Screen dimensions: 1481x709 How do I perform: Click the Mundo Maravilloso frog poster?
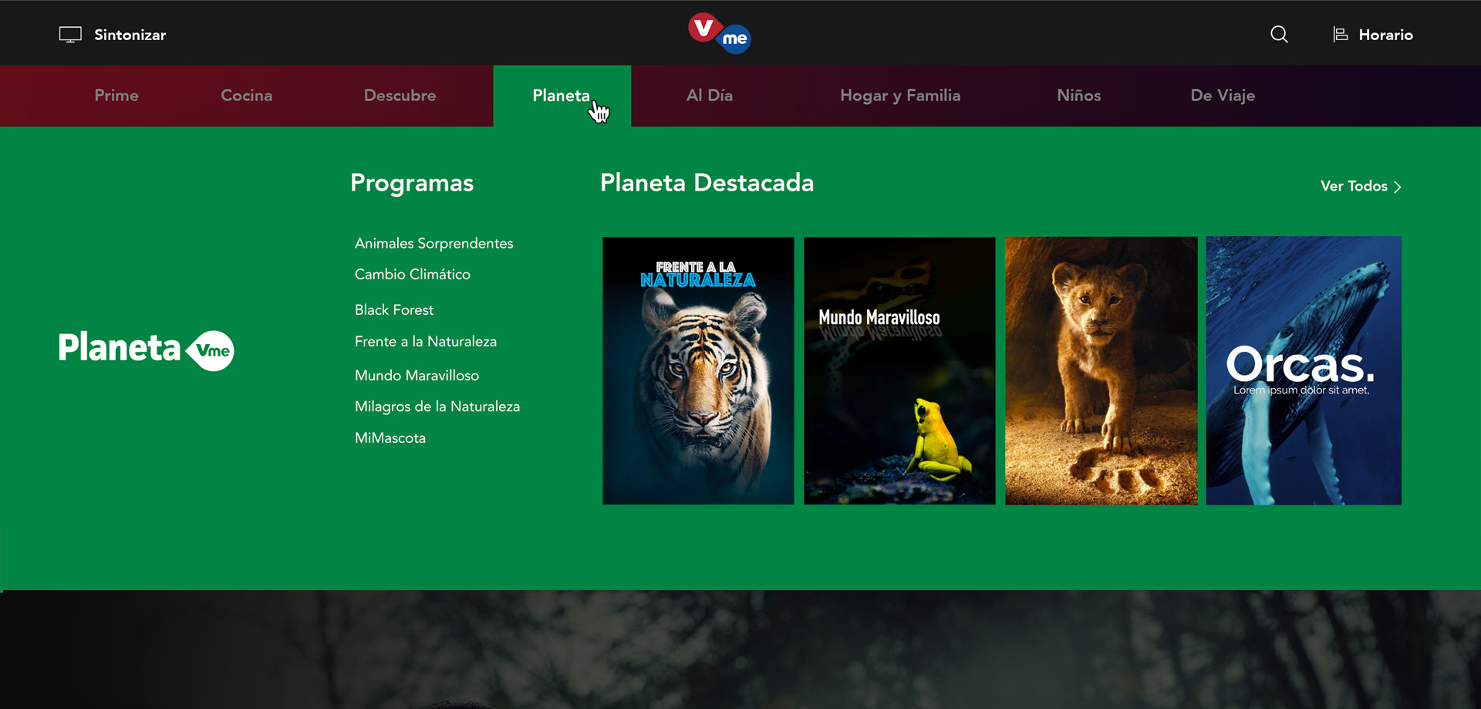899,371
